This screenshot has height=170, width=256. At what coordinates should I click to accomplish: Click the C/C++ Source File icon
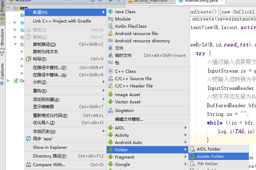pos(110,78)
